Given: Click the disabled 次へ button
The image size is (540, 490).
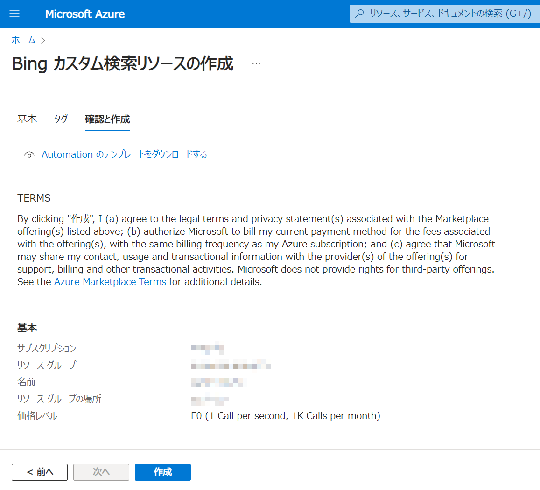Looking at the screenshot, I should coord(101,472).
